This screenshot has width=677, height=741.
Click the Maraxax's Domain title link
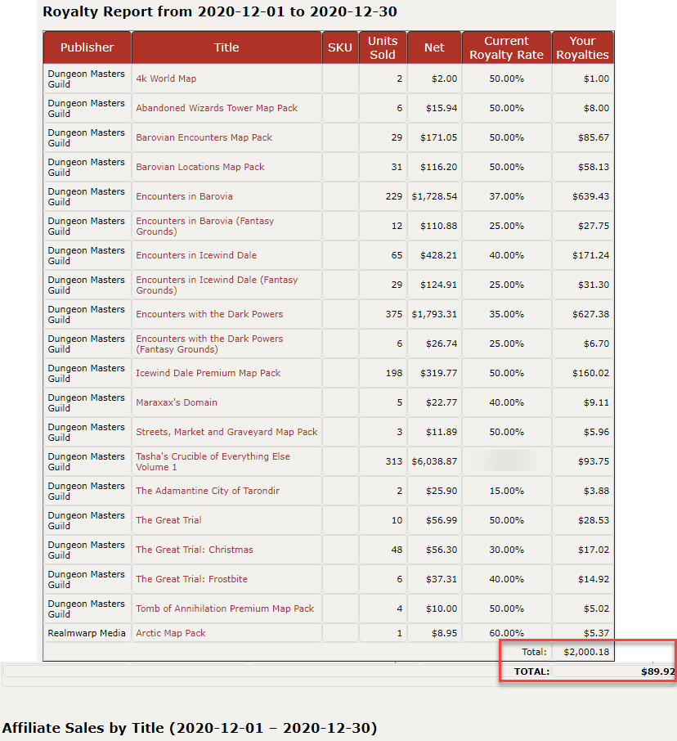(177, 402)
